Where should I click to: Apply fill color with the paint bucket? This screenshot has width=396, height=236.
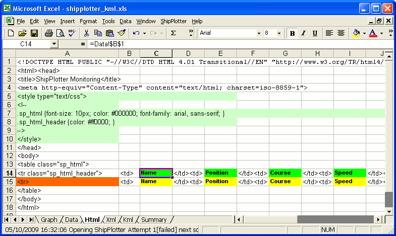pyautogui.click(x=356, y=33)
